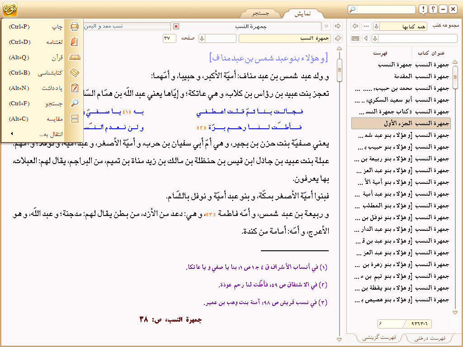The width and height of the screenshot is (463, 347).
Task: Select the المقدمة row in the list
Action: [401, 76]
